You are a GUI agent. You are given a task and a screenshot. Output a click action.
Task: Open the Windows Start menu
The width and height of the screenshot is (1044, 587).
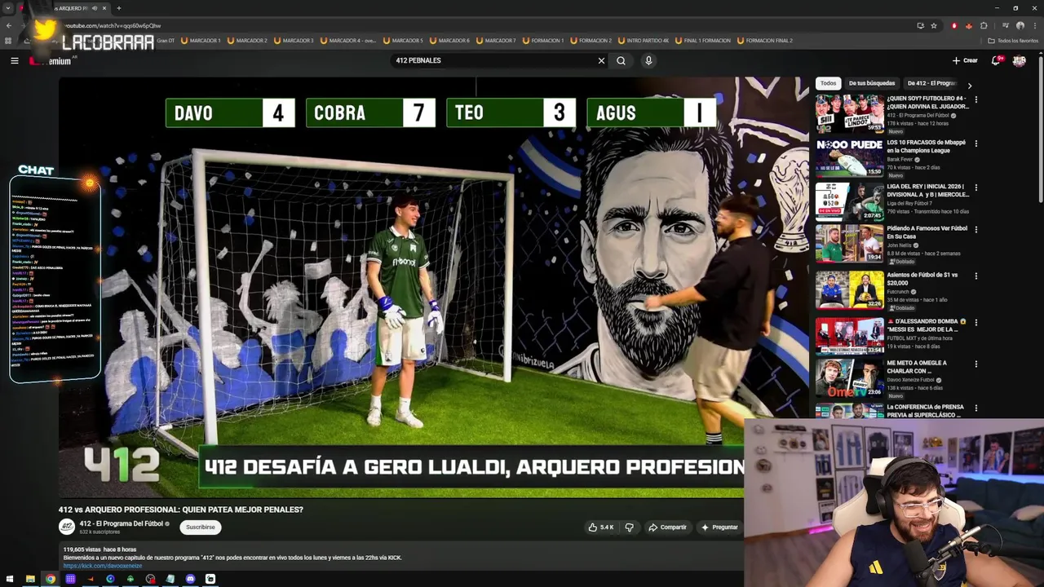[x=10, y=579]
